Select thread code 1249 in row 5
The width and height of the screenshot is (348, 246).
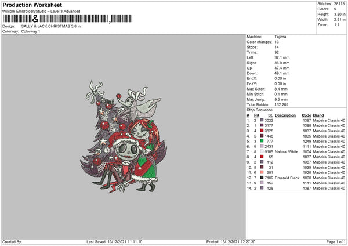(x=307, y=141)
